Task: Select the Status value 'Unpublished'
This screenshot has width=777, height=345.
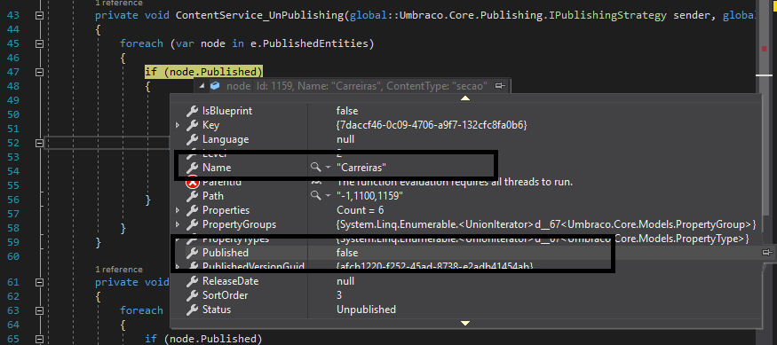Action: coord(366,310)
